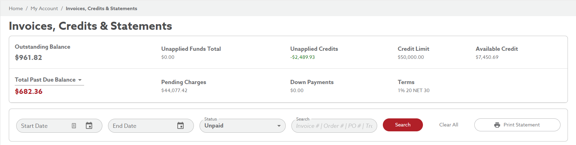Click the caret next to Total Past Due Balance

(80, 80)
